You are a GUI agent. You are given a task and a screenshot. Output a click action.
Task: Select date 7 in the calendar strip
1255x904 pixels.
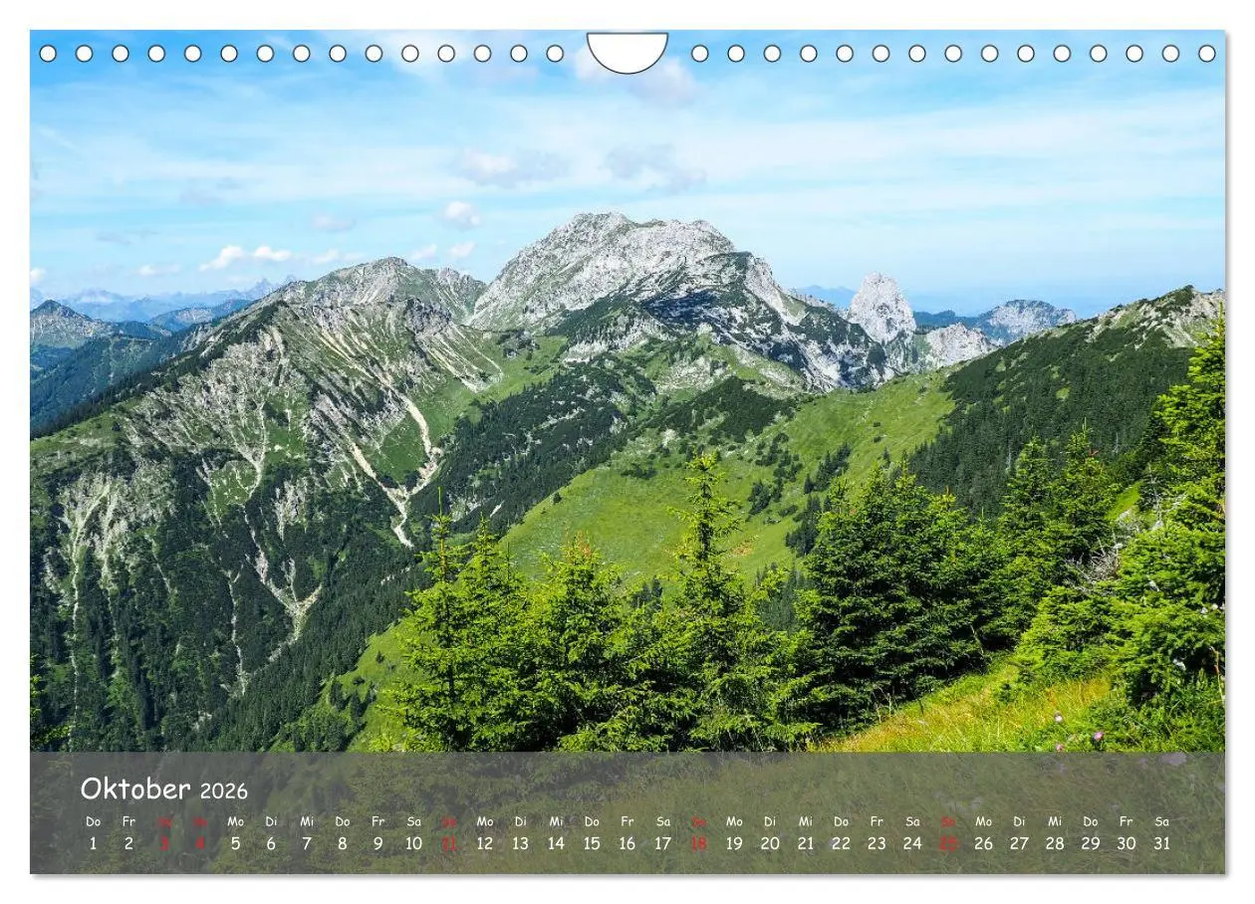307,843
